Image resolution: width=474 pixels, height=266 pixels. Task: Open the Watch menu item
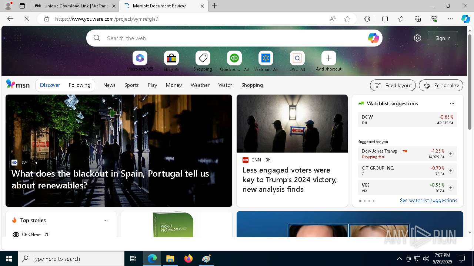226,85
